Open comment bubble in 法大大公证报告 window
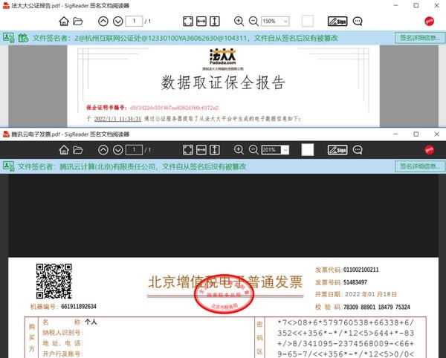 [358, 22]
